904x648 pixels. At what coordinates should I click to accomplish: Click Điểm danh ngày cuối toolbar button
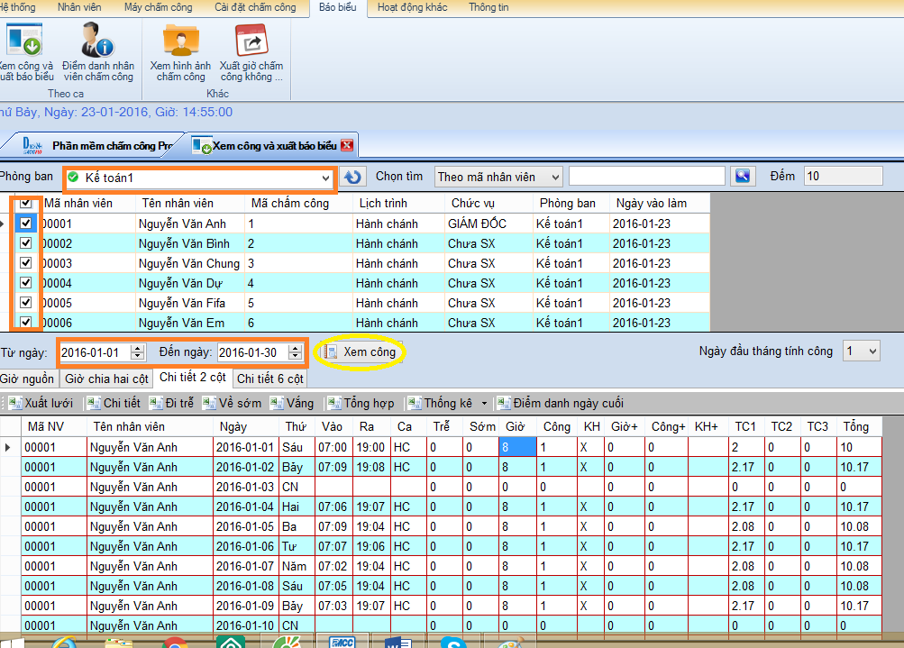point(561,403)
